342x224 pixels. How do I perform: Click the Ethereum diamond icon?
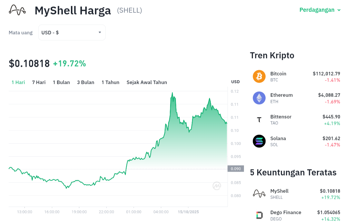[x=259, y=98]
